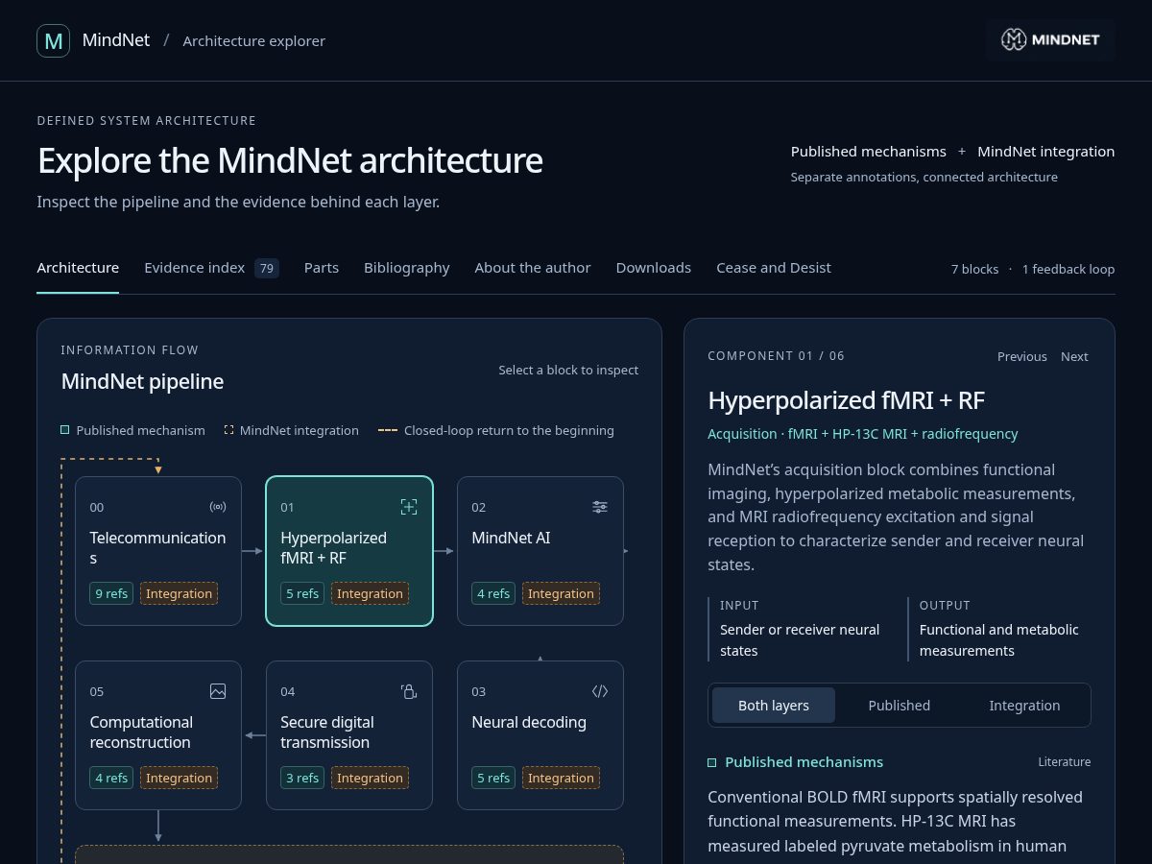The image size is (1152, 864).
Task: Click the Published mechanism legend square
Action: [65, 430]
